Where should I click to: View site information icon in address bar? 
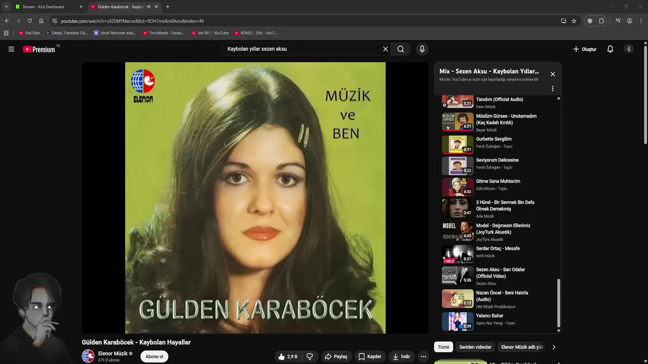coord(55,21)
